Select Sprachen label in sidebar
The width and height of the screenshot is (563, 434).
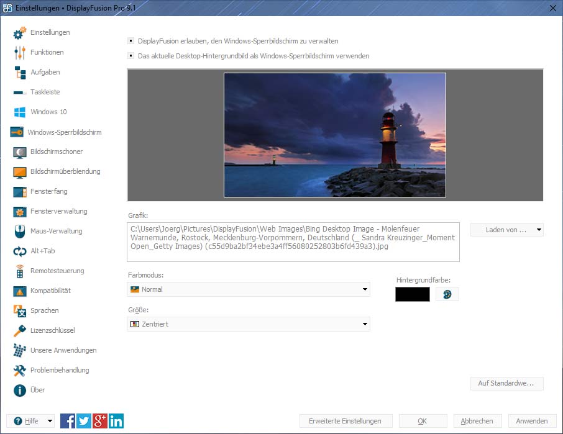(x=45, y=310)
